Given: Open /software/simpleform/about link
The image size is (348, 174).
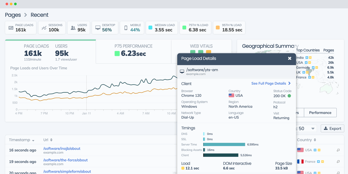Looking at the screenshot, I should tap(67, 171).
